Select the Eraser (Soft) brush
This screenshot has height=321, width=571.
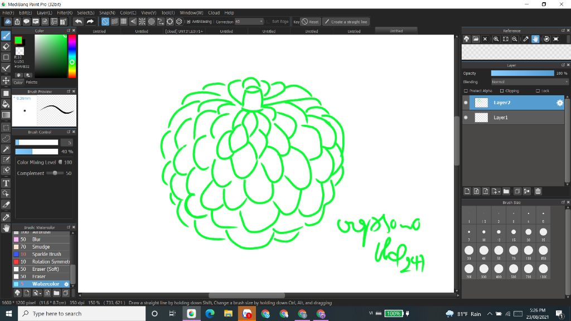tap(41, 269)
